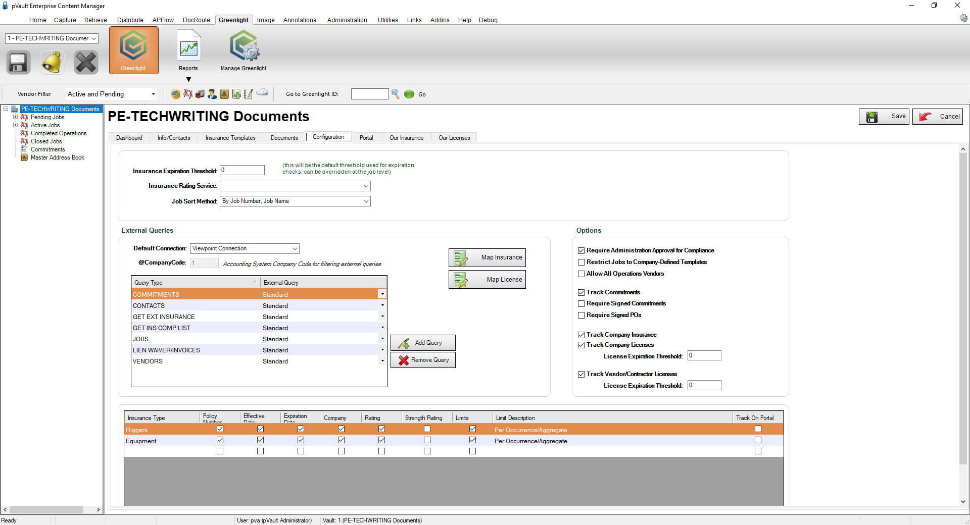The image size is (970, 525).
Task: Toggle Require Administration Approval for Compliance
Action: coord(581,250)
